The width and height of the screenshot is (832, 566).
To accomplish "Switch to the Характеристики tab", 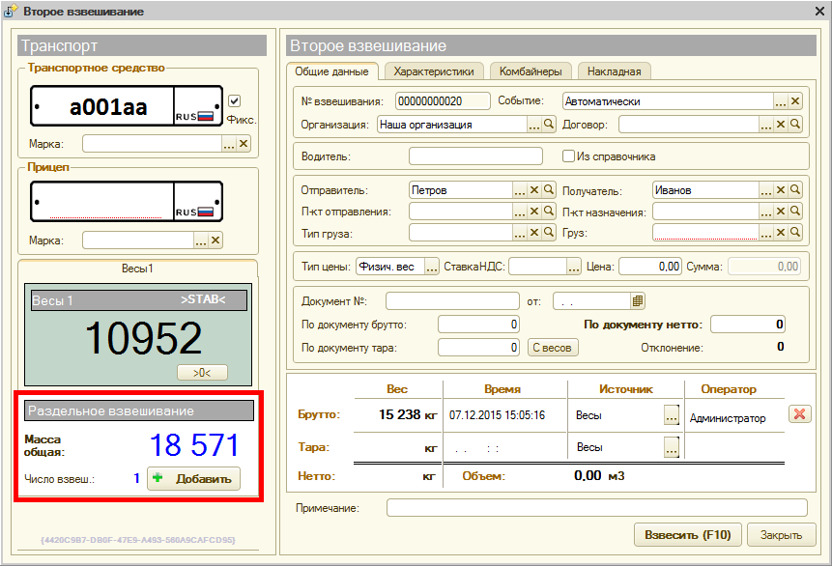I will (x=433, y=71).
